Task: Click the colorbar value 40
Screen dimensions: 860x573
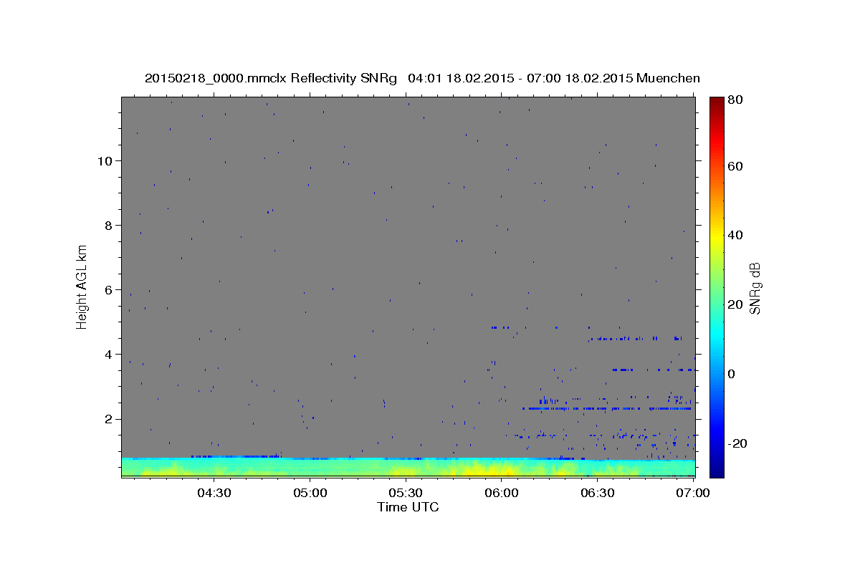Action: [x=735, y=235]
